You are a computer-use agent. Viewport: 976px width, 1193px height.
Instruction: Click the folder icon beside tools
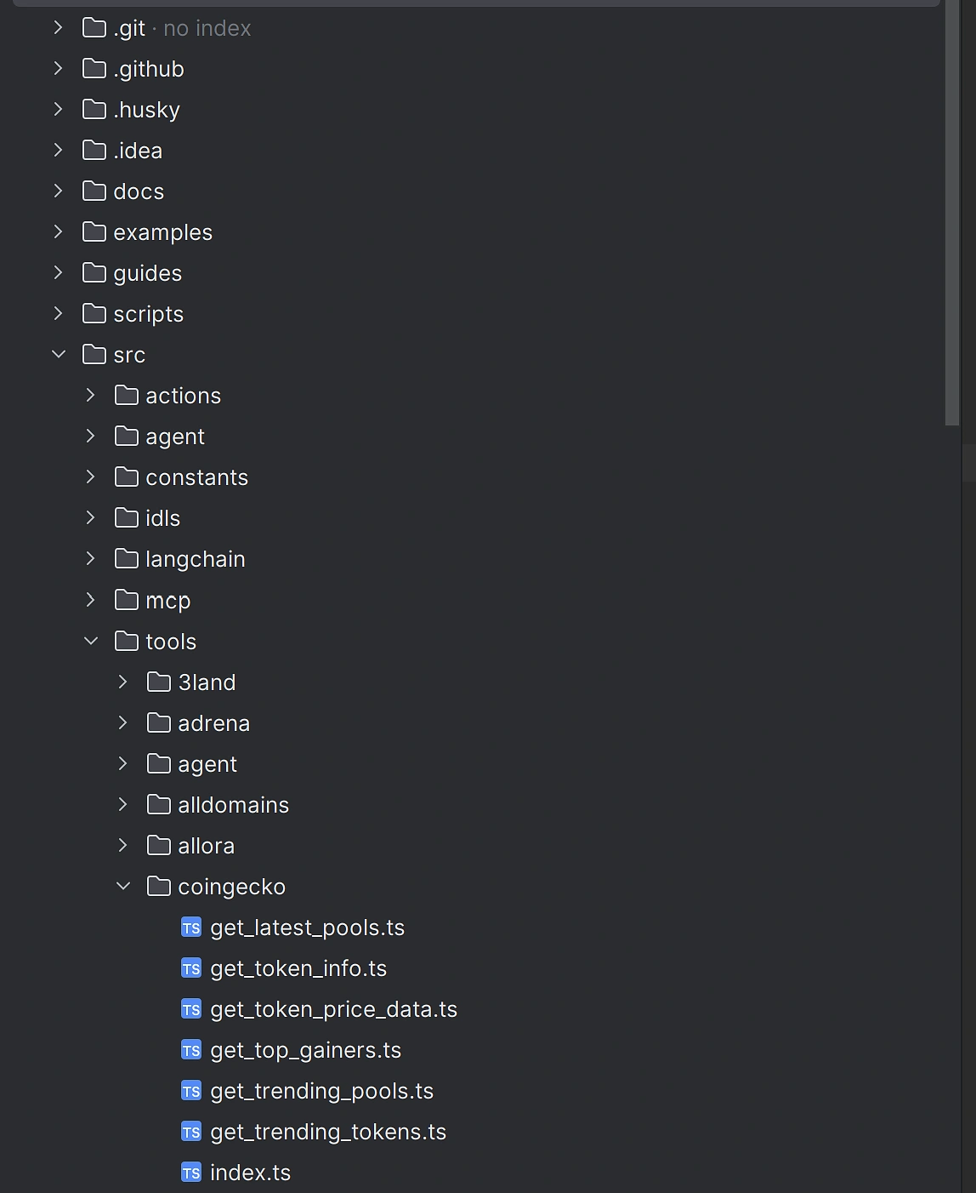[x=126, y=641]
